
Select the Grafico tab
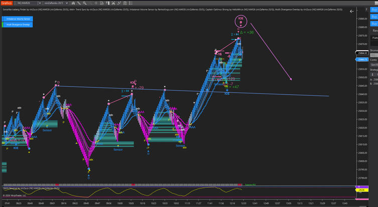coord(6,3)
